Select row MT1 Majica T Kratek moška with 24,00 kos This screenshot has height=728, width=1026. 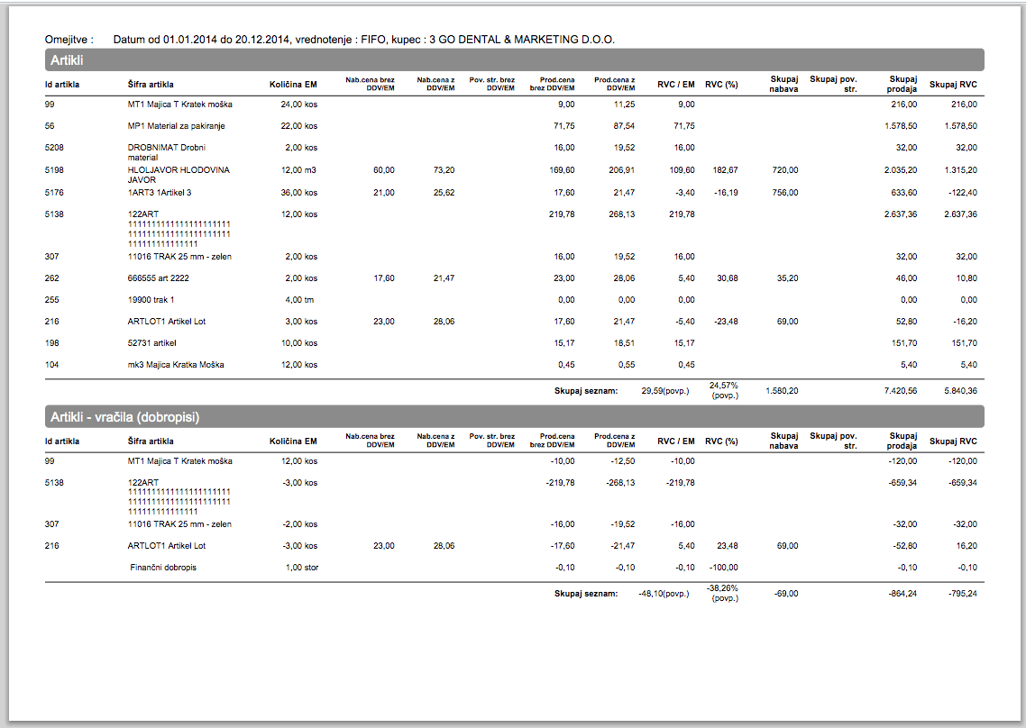tap(514, 105)
